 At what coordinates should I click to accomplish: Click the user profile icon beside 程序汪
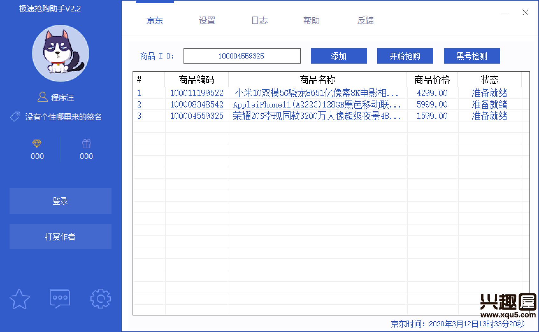pos(42,97)
